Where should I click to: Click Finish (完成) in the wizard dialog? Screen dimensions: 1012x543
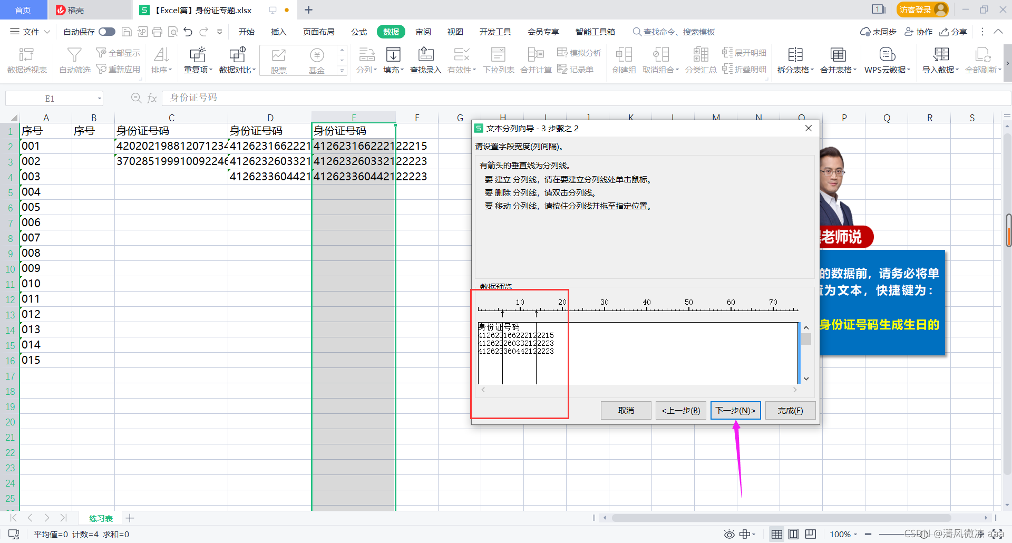coord(790,410)
